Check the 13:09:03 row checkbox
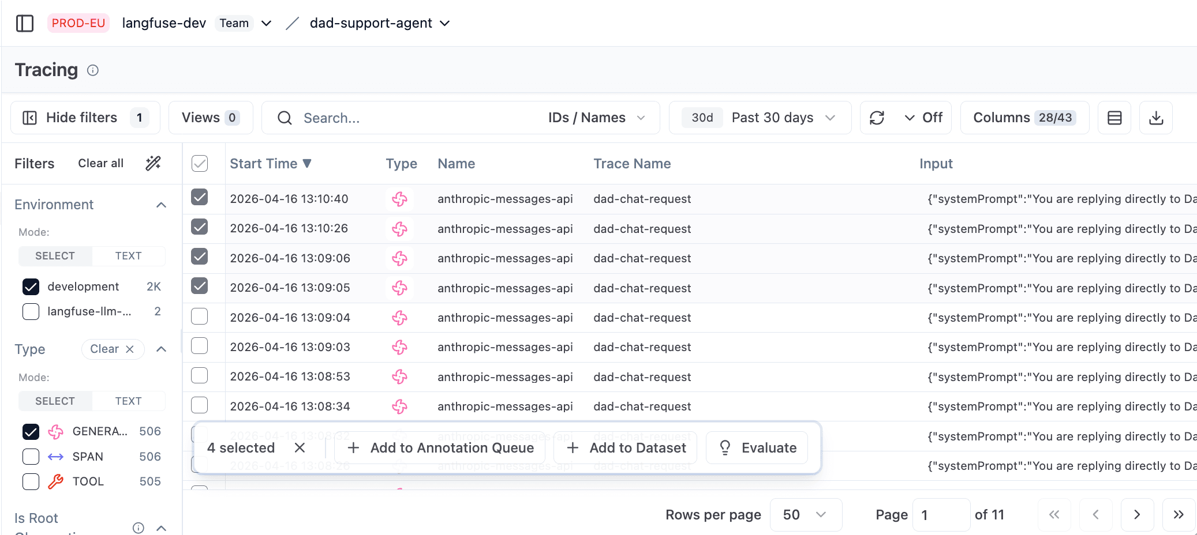Viewport: 1197px width, 535px height. [200, 346]
